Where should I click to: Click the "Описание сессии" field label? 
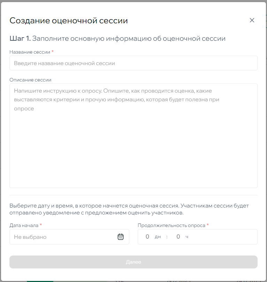[x=30, y=80]
